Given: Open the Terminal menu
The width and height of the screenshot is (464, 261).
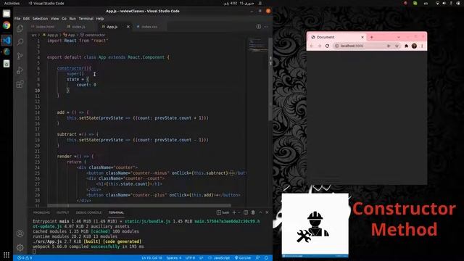Looking at the screenshot, I should coord(86,19).
